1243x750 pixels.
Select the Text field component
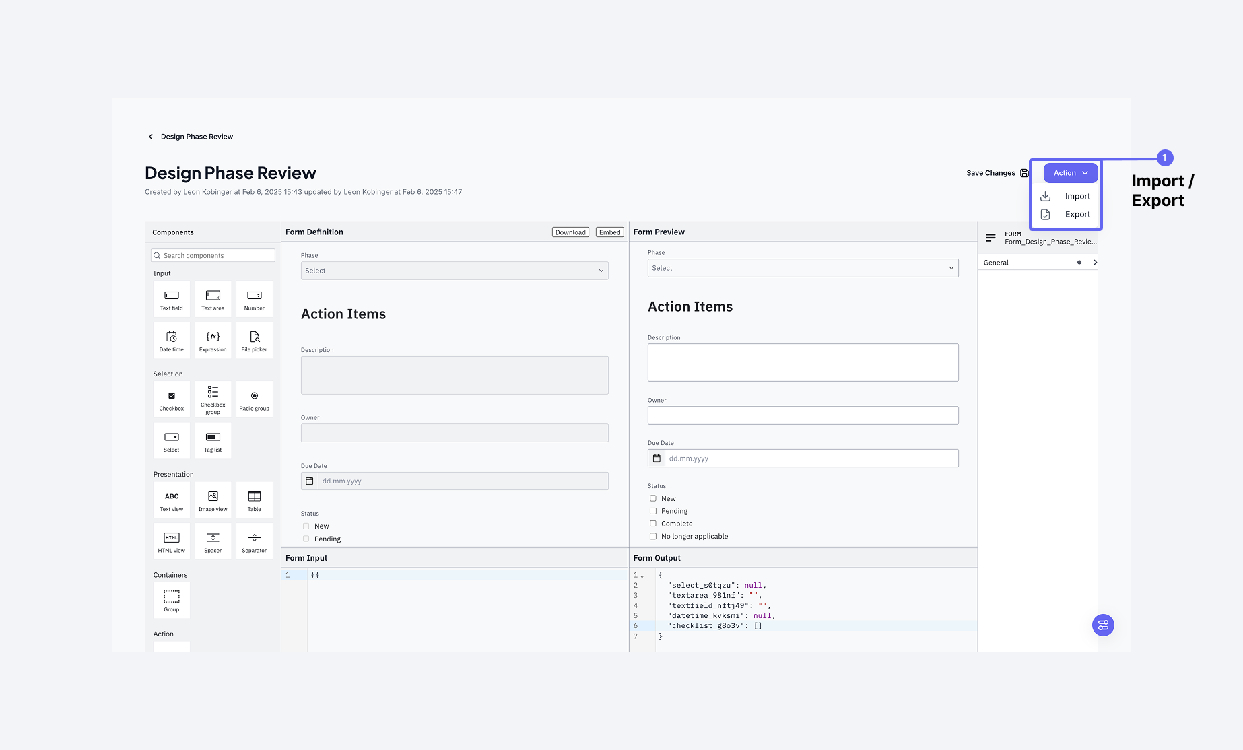171,299
